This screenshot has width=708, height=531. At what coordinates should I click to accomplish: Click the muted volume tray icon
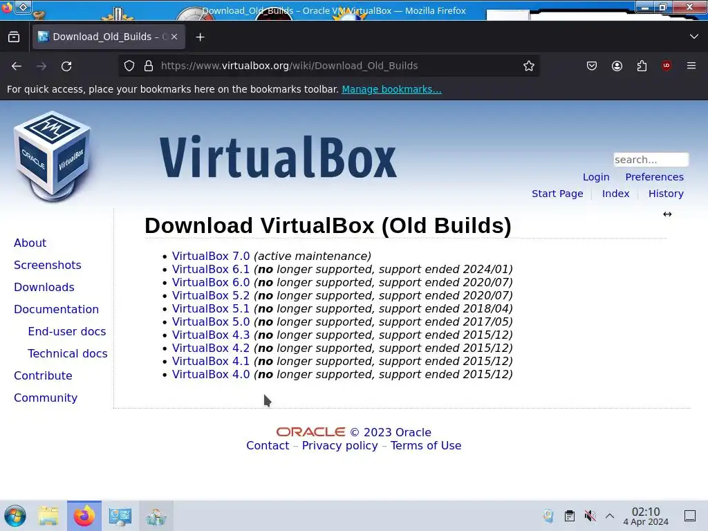pyautogui.click(x=590, y=516)
